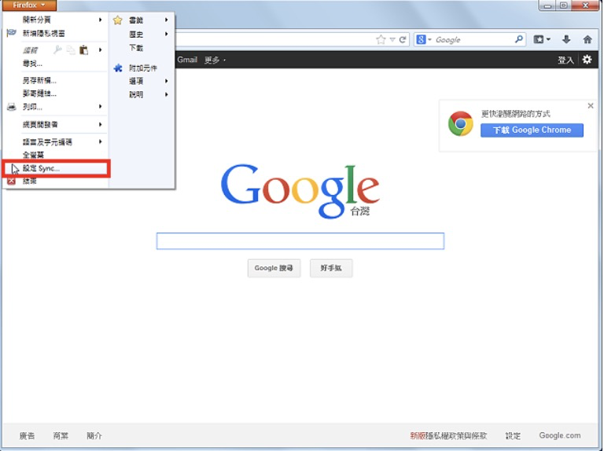Click the copy icon in edit row
This screenshot has width=604, height=451.
[x=71, y=49]
